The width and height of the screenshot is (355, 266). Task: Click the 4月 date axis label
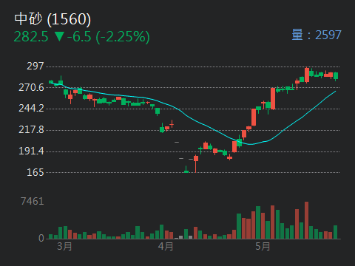pos(166,246)
